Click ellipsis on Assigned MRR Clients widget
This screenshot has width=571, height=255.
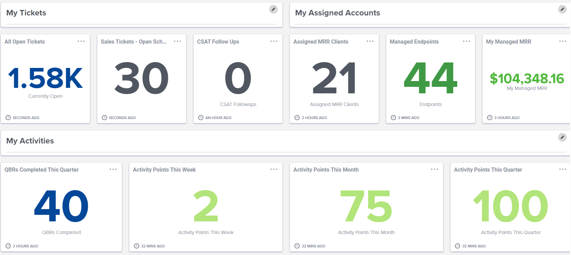pyautogui.click(x=370, y=41)
